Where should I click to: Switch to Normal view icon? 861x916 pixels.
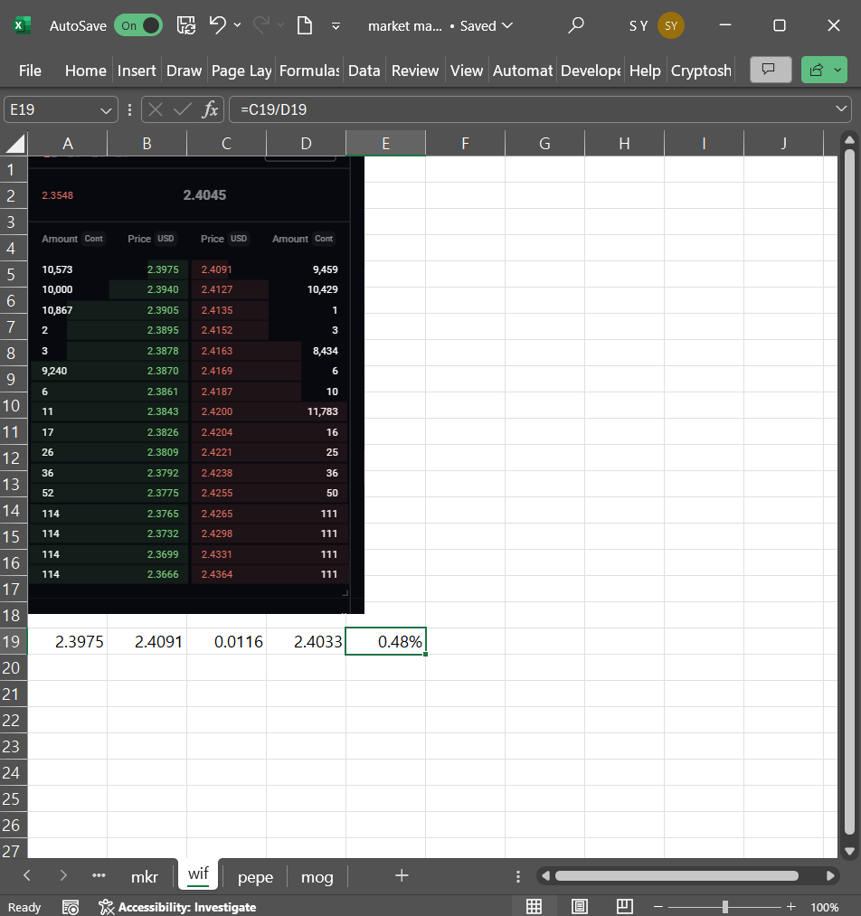click(534, 907)
